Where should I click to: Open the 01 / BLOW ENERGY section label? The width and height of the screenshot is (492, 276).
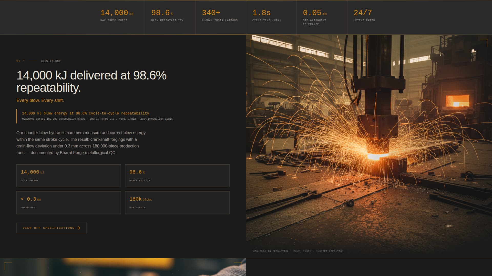pyautogui.click(x=38, y=61)
